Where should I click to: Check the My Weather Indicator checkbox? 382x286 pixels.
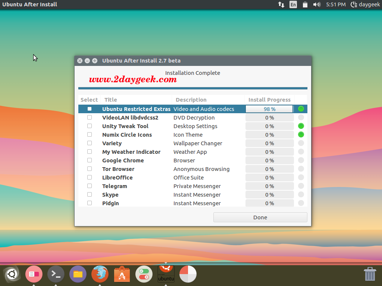pos(90,152)
